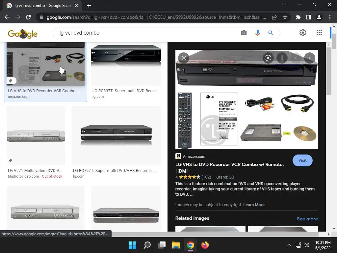Search by image with the camera icon
Screen dimensions: 337x253
(244, 33)
